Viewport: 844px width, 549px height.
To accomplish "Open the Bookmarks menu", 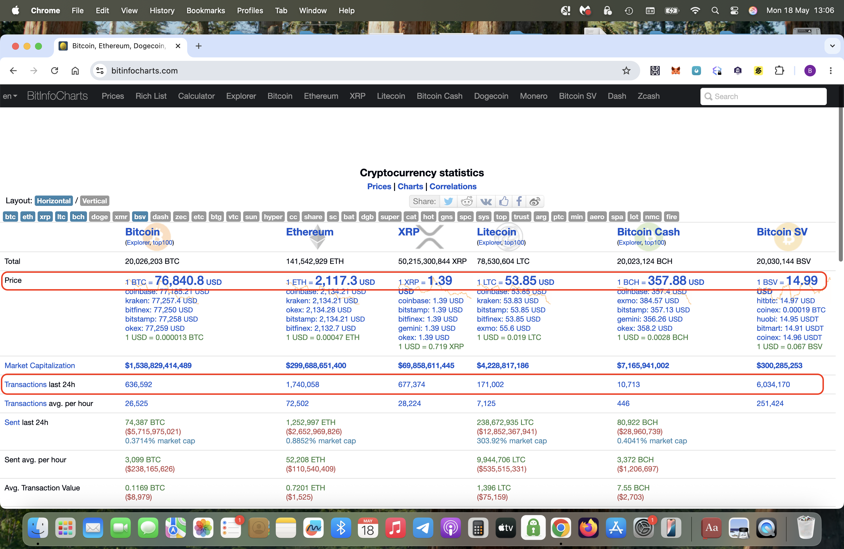I will coord(206,11).
